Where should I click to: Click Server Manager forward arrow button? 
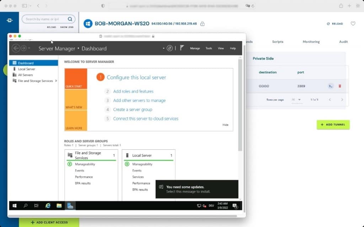click(24, 48)
